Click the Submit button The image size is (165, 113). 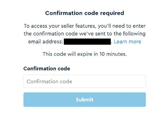tap(85, 100)
